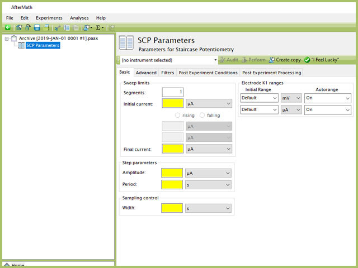
Task: Open the Experiments menu
Action: click(x=49, y=18)
